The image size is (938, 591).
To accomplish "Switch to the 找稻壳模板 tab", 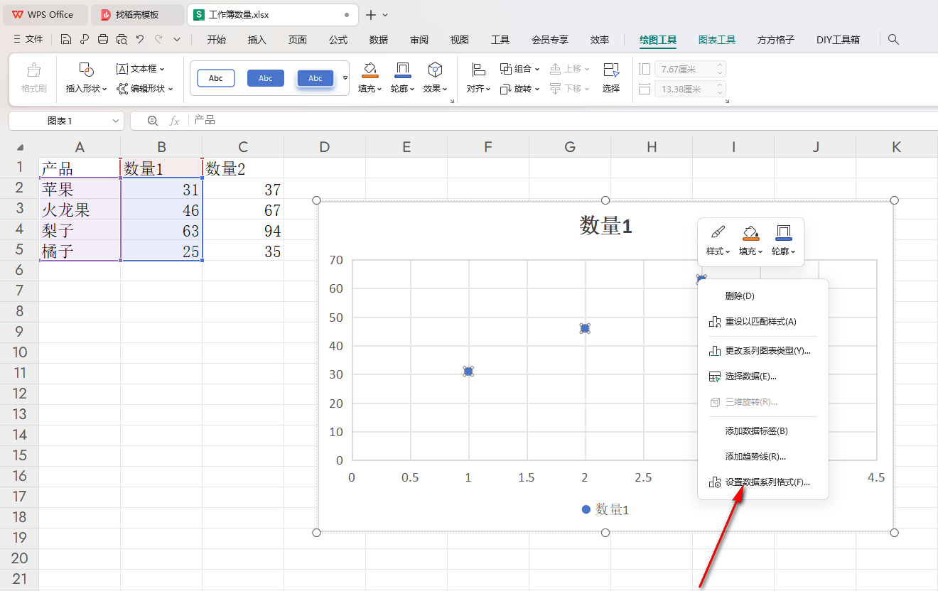I will [137, 15].
